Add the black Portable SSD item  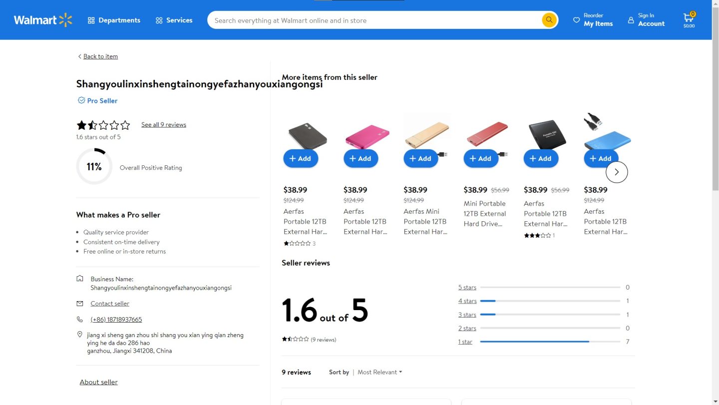coord(541,158)
